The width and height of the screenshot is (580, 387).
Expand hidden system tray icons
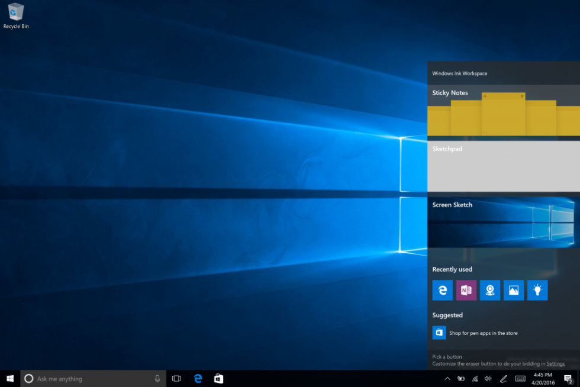tap(447, 379)
